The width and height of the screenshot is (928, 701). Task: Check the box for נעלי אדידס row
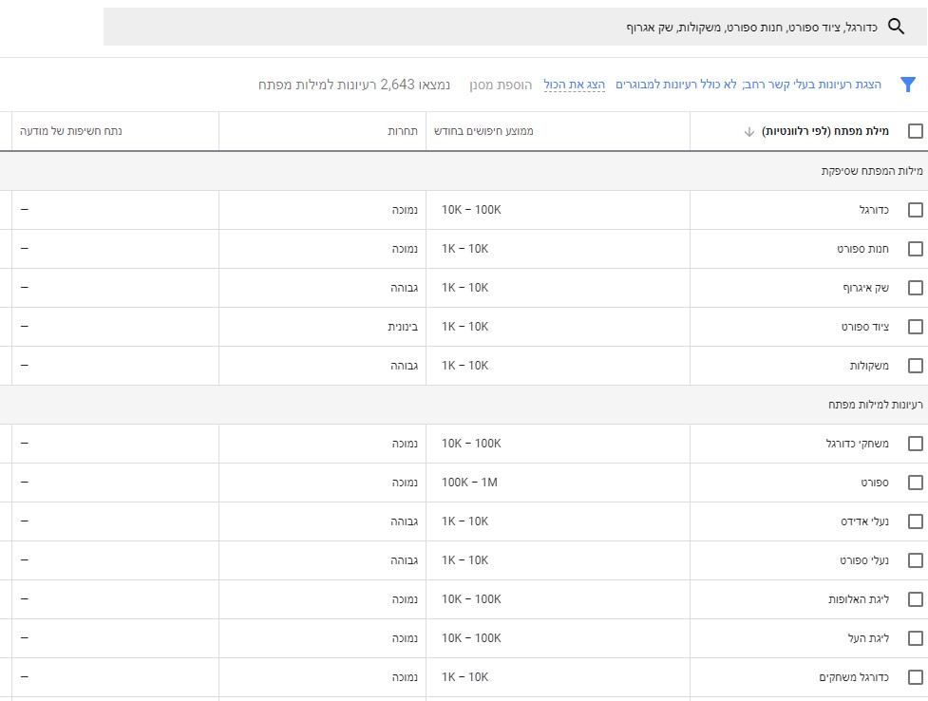click(915, 521)
